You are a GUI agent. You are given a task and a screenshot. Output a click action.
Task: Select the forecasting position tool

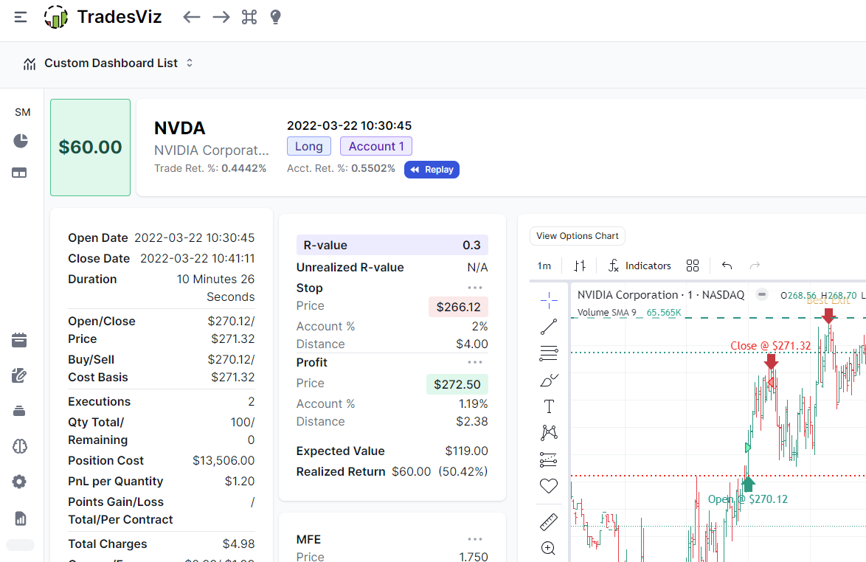(549, 459)
